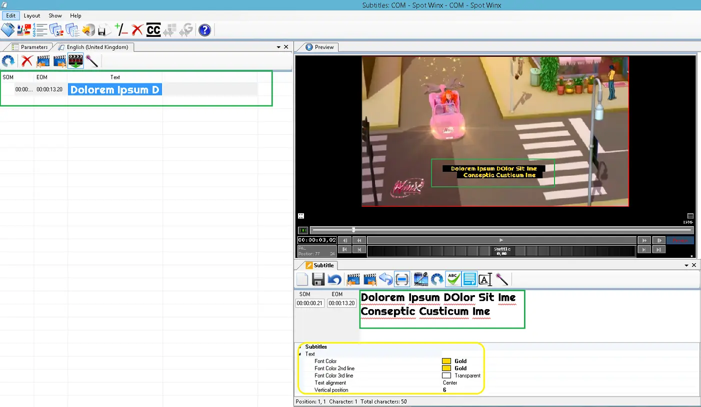
Task: Toggle the ABC spell check button
Action: click(453, 279)
